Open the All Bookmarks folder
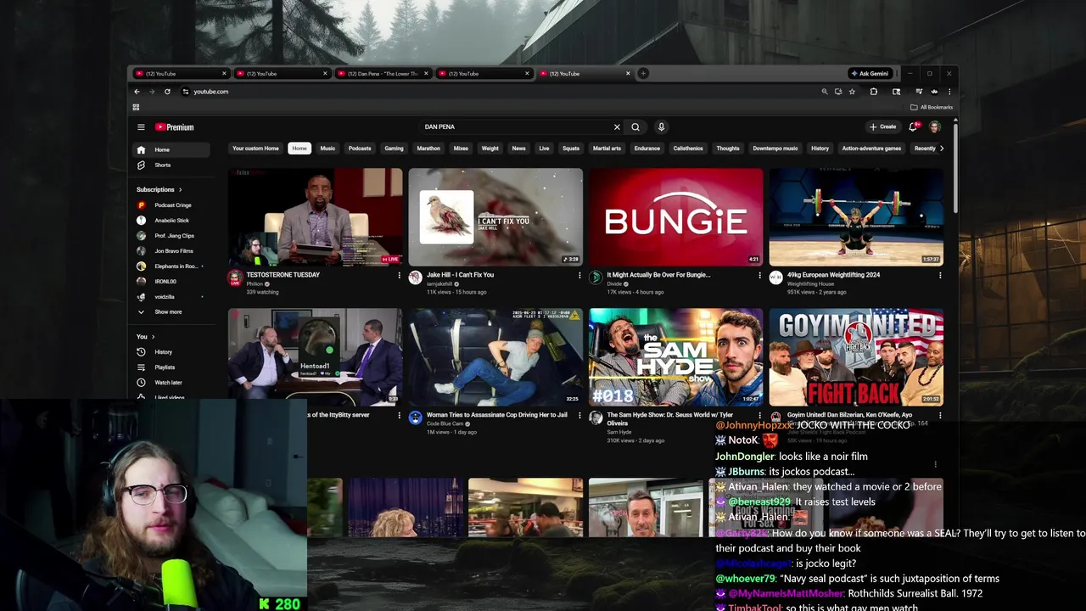The width and height of the screenshot is (1086, 611). (x=932, y=108)
